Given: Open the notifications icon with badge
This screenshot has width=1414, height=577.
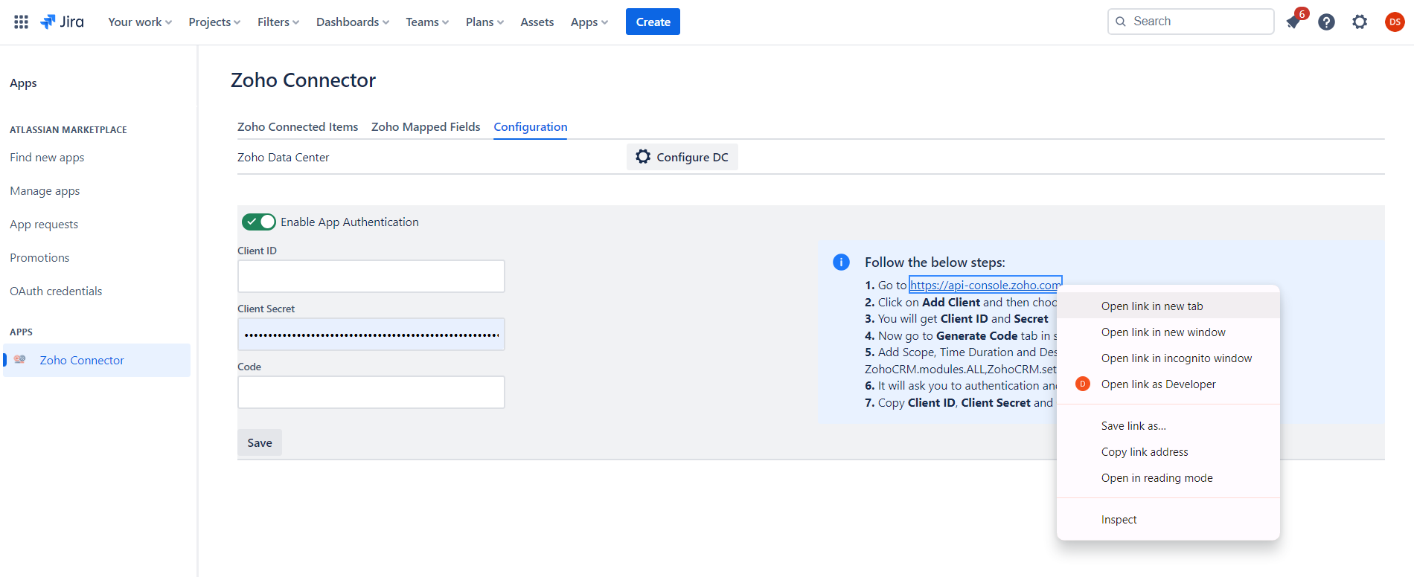Looking at the screenshot, I should tap(1293, 22).
